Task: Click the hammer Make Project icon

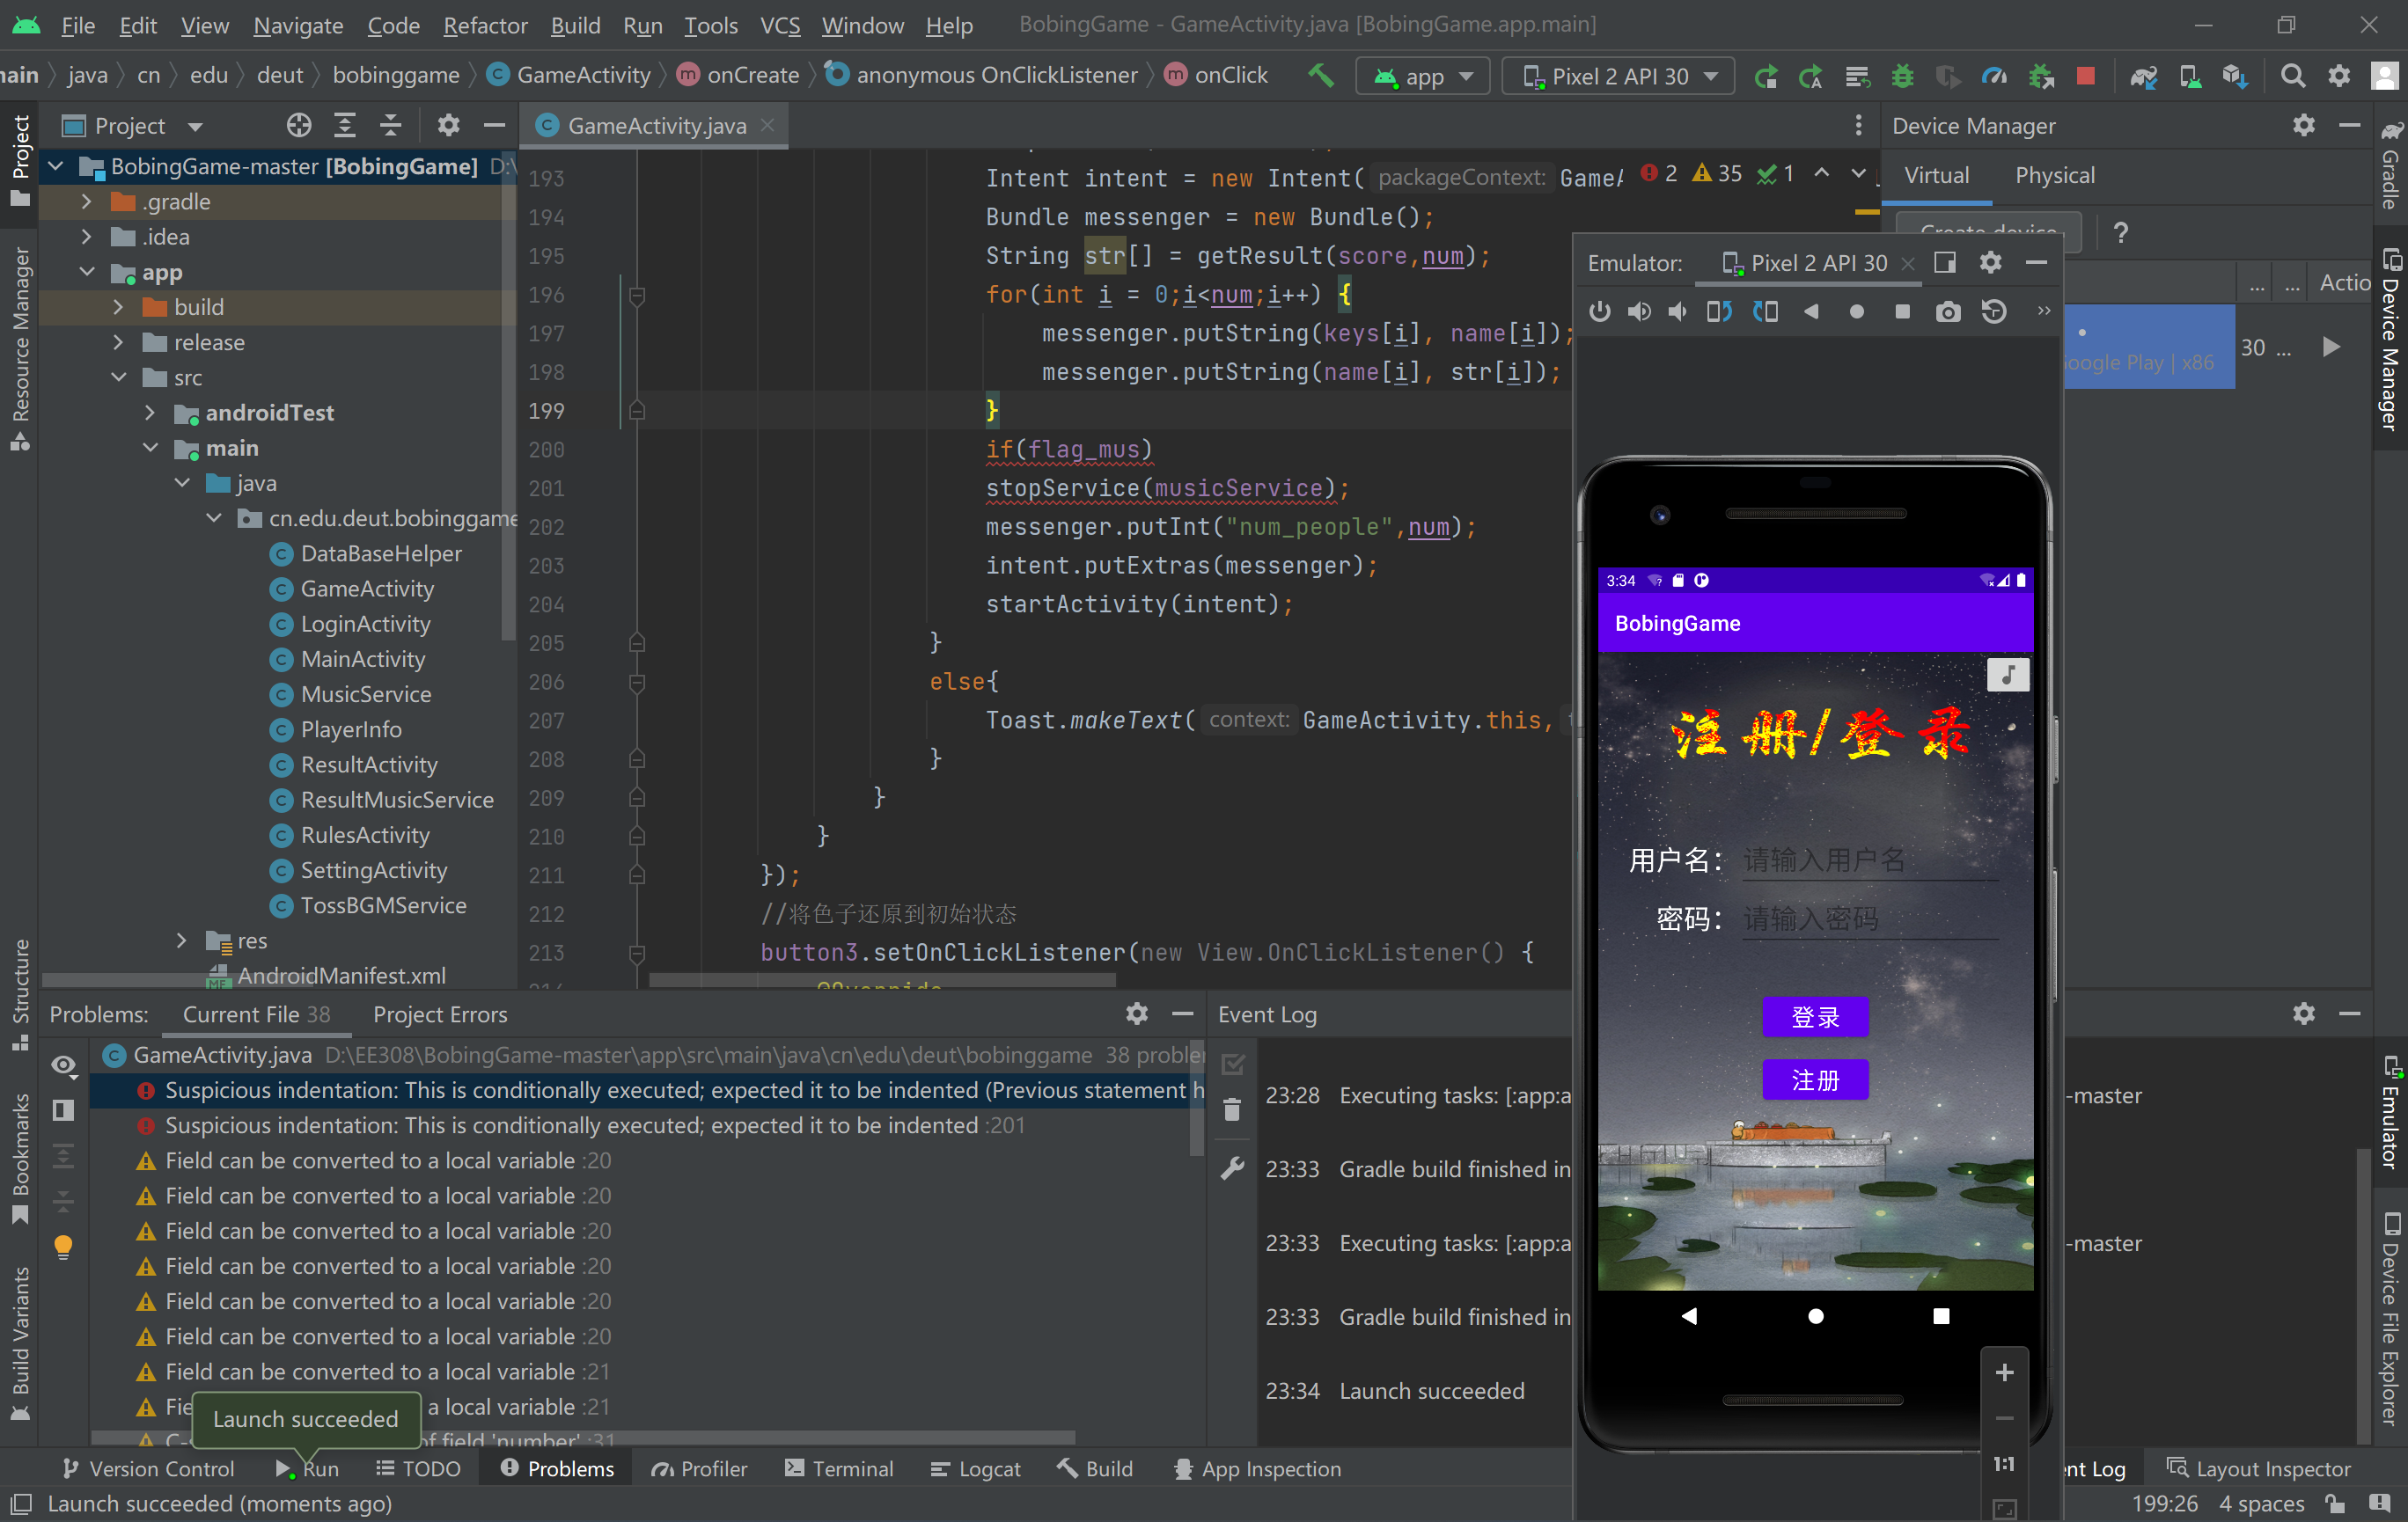Action: 1321,76
